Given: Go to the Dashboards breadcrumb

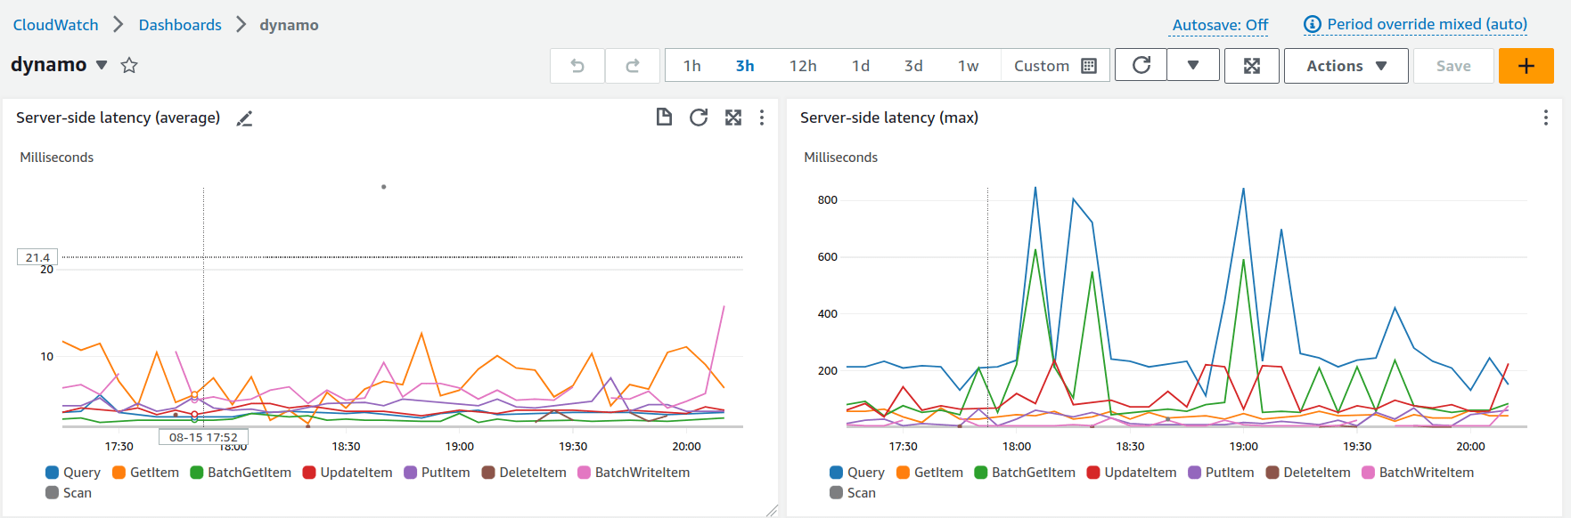Looking at the screenshot, I should click(180, 25).
